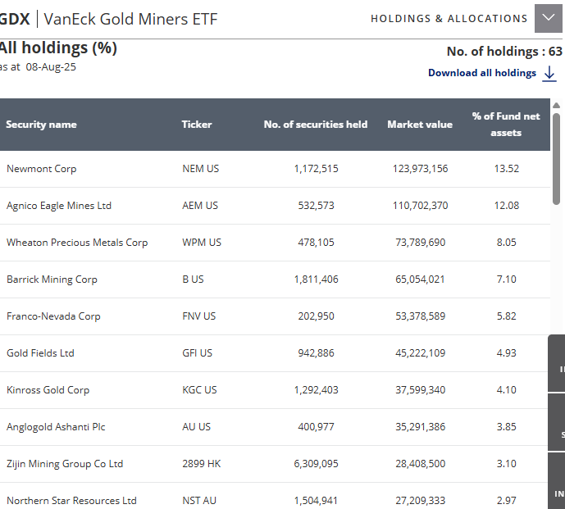The width and height of the screenshot is (565, 509).
Task: Click Barrick Mining Corp in holdings table
Action: tap(52, 279)
